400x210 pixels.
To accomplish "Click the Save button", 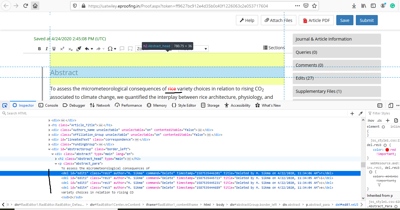I will coord(345,20).
